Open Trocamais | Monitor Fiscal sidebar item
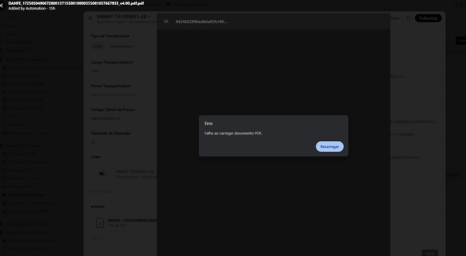Image resolution: width=466 pixels, height=256 pixels. pyautogui.click(x=32, y=203)
